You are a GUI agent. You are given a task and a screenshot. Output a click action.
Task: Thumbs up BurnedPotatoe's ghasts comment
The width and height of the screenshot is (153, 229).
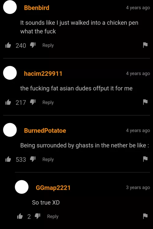8,159
